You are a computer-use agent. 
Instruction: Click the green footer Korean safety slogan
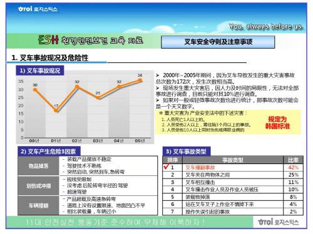pyautogui.click(x=115, y=222)
